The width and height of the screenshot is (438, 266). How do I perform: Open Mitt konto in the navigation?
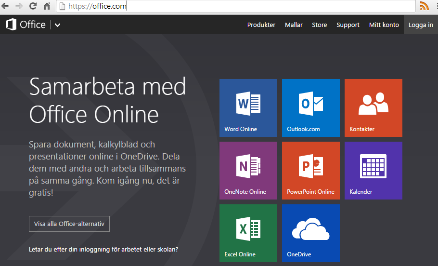coord(384,25)
